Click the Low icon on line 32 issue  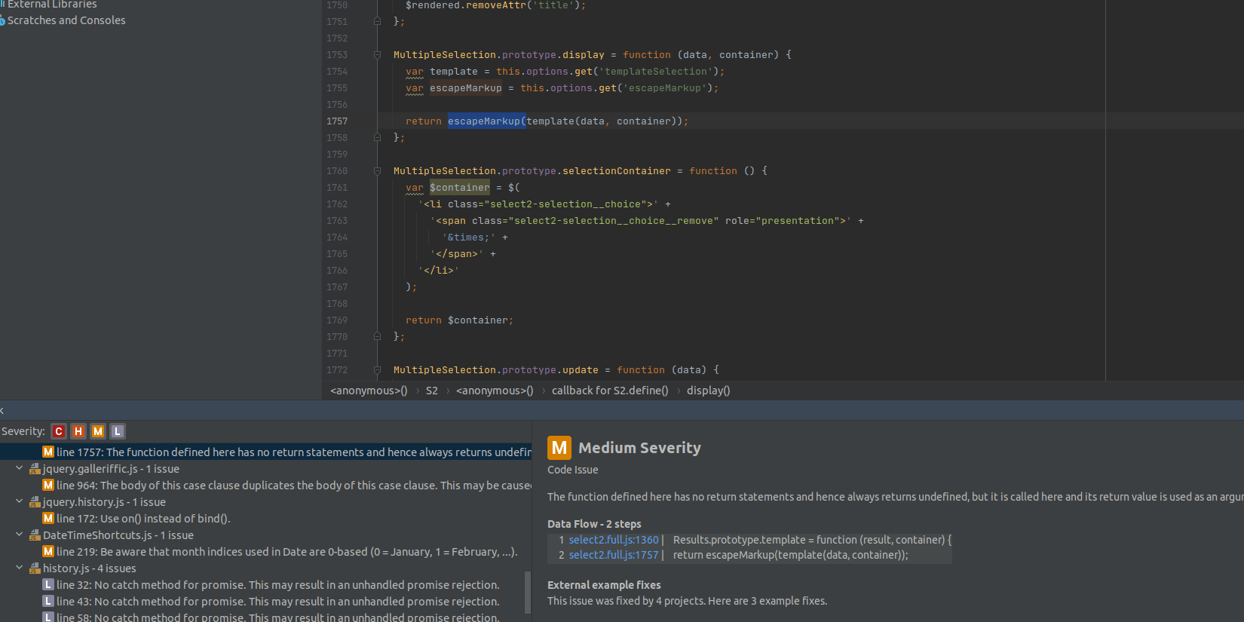(48, 585)
